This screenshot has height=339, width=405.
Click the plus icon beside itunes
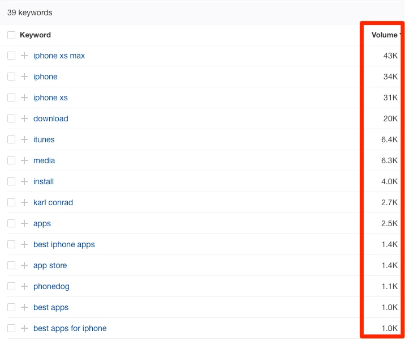click(24, 139)
